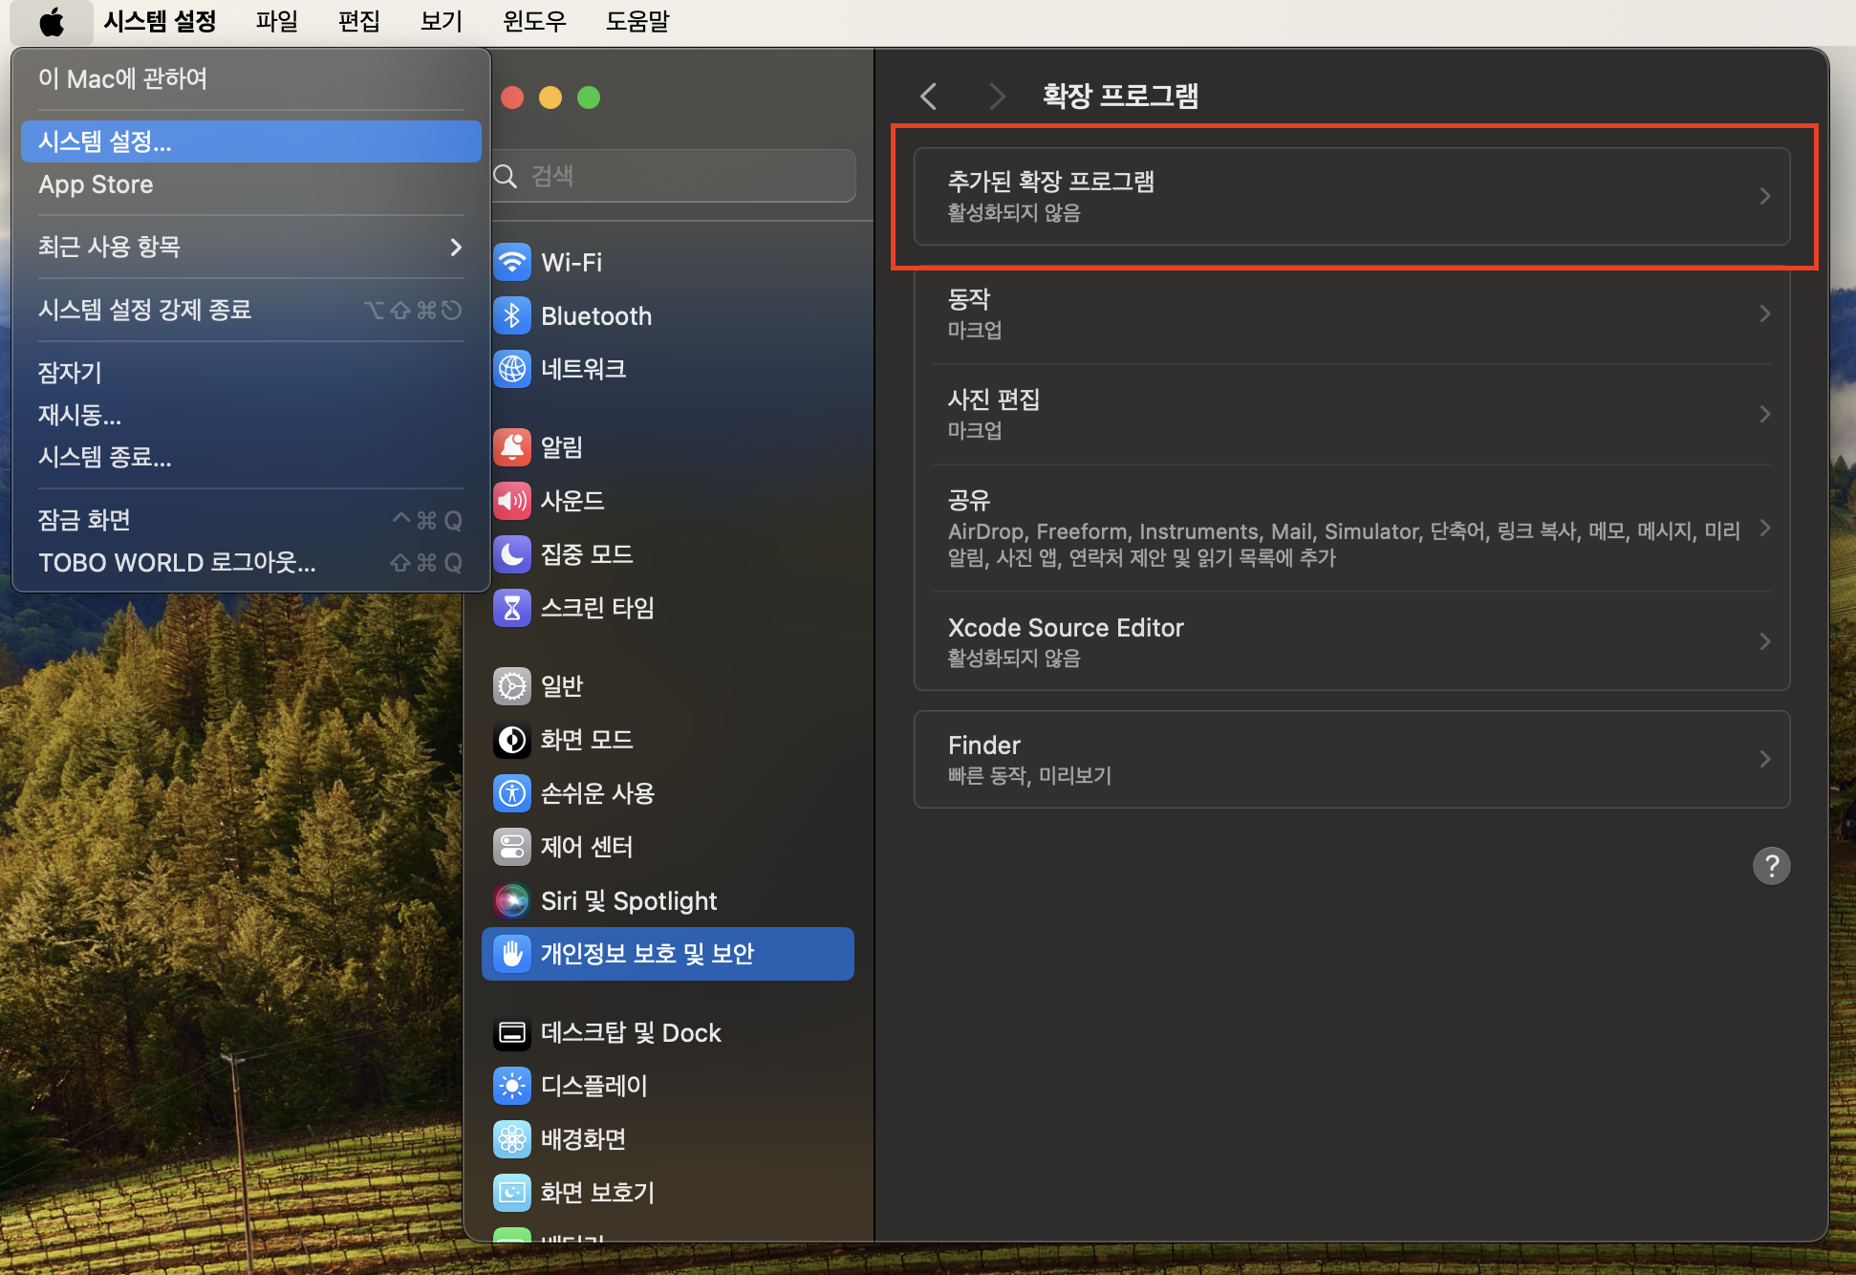Open Xcode Source Editor row chevron
The height and width of the screenshot is (1275, 1856).
1764,641
